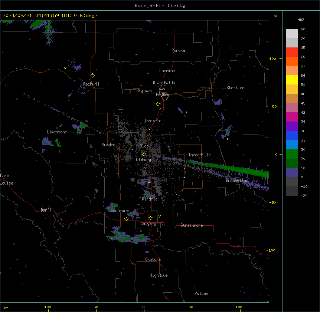Image resolution: width=320 pixels, height=312 pixels.
Task: Pick the magenta 39–42 dBZ legend swatch
Action: [x=292, y=117]
